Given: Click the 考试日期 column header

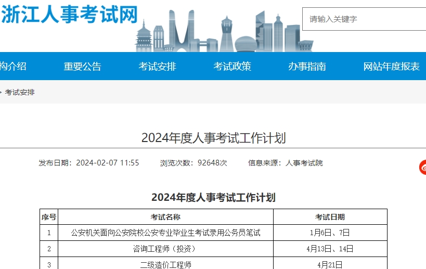Looking at the screenshot, I should [x=330, y=217].
